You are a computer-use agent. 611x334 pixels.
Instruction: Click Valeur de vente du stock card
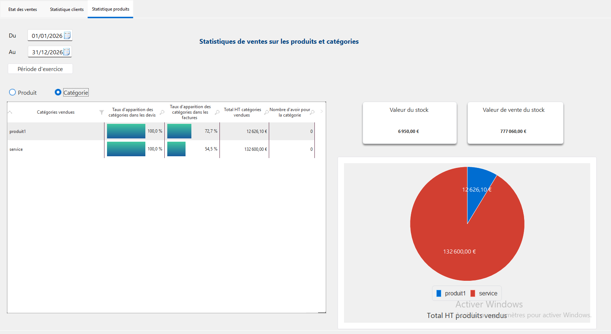[515, 123]
